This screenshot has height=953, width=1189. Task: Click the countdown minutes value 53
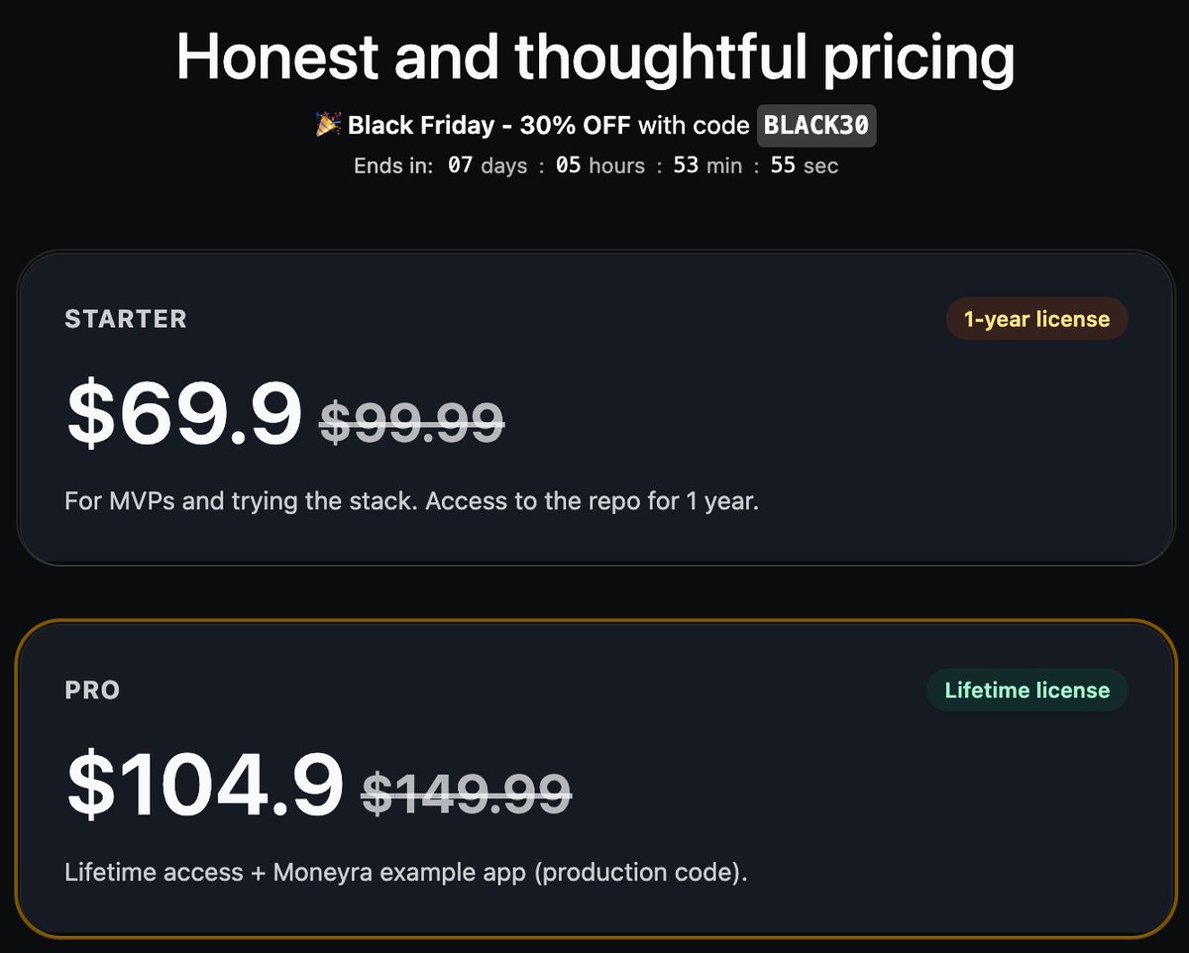coord(686,165)
